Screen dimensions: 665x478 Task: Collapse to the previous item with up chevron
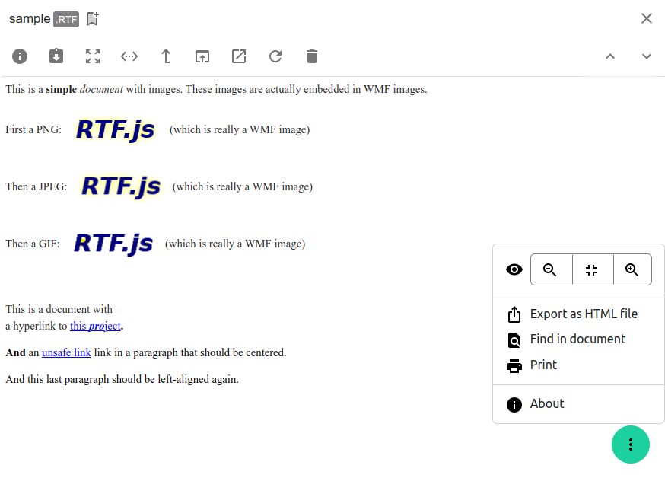[x=610, y=56]
